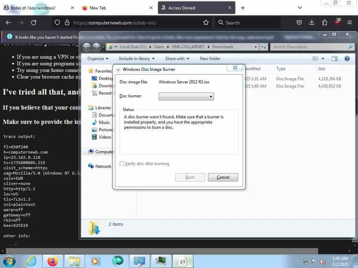This screenshot has width=358, height=268.
Task: Open Music library in sidebar
Action: 101,122
